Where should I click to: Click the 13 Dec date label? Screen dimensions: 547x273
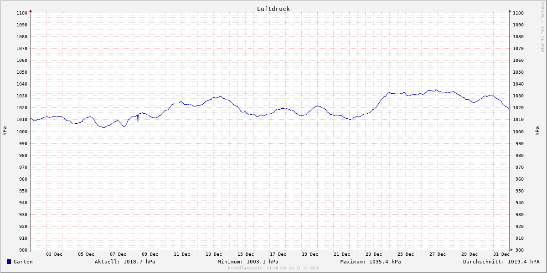(x=214, y=254)
